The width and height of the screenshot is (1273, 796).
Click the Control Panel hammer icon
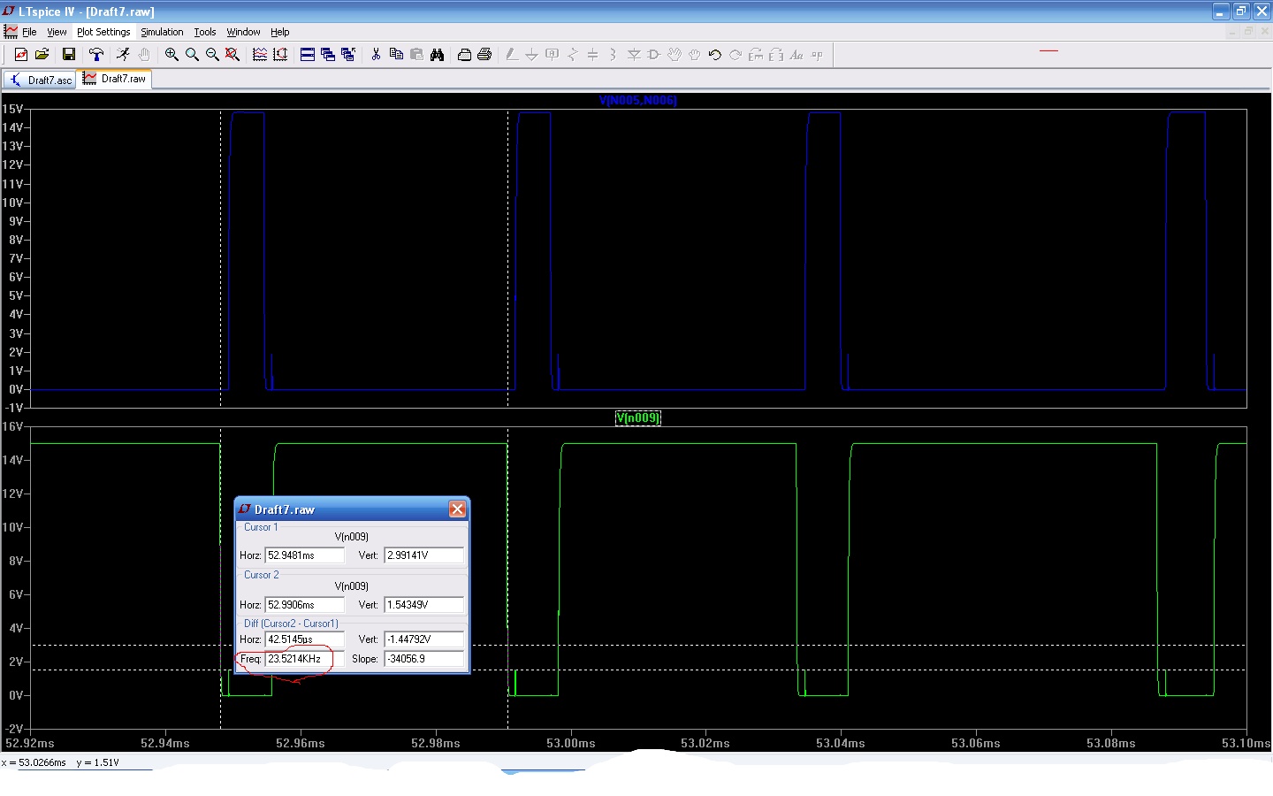click(96, 55)
